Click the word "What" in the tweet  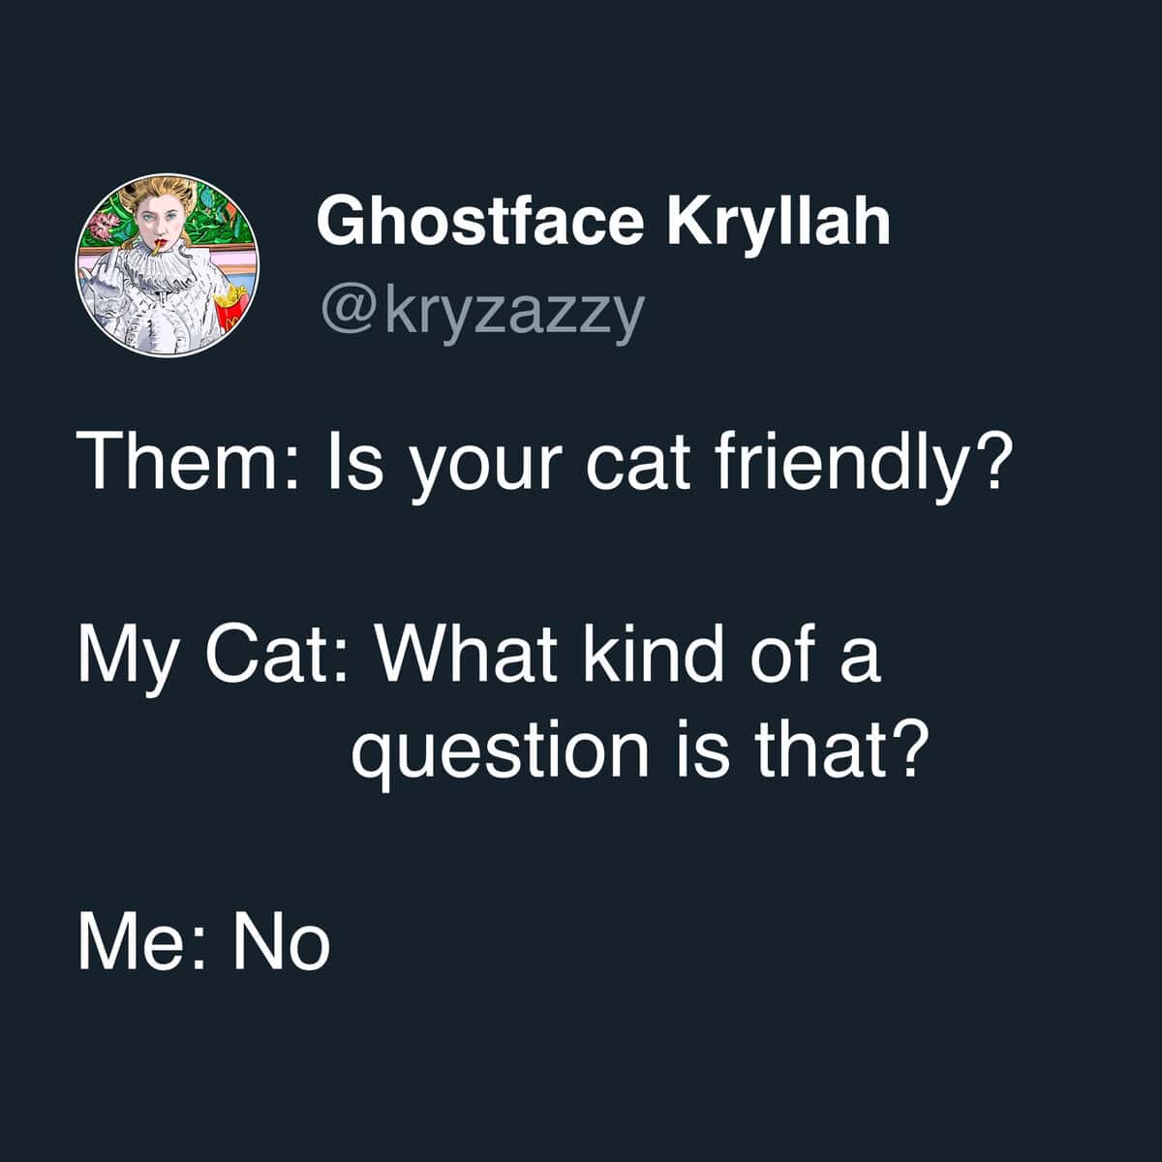click(461, 656)
